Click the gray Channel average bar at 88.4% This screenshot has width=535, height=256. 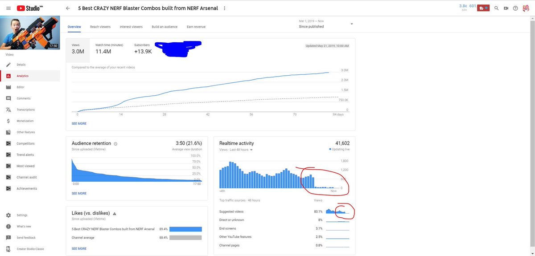185,237
